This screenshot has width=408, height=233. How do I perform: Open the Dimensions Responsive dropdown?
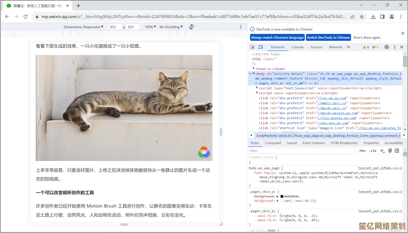(83, 27)
